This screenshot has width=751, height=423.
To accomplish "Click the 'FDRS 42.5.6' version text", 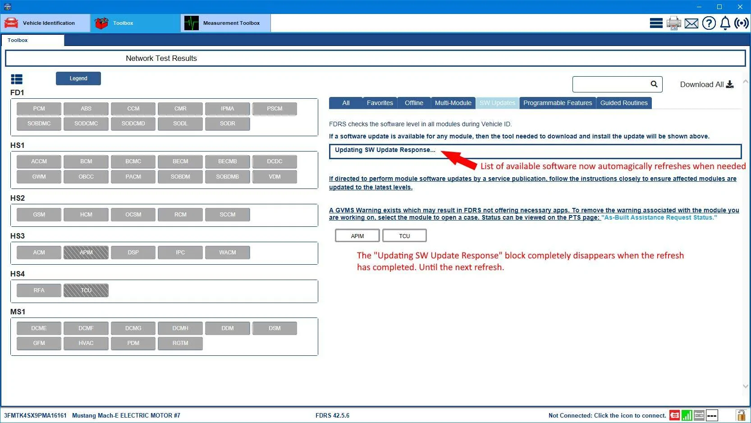I will (x=332, y=415).
